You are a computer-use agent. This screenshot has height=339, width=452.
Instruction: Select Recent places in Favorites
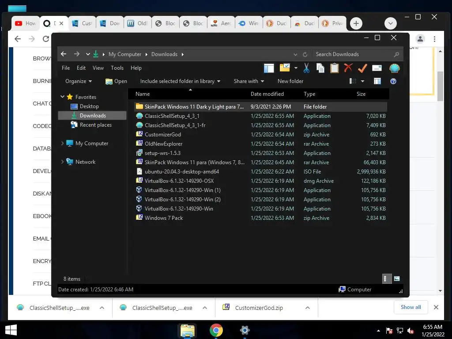(95, 125)
